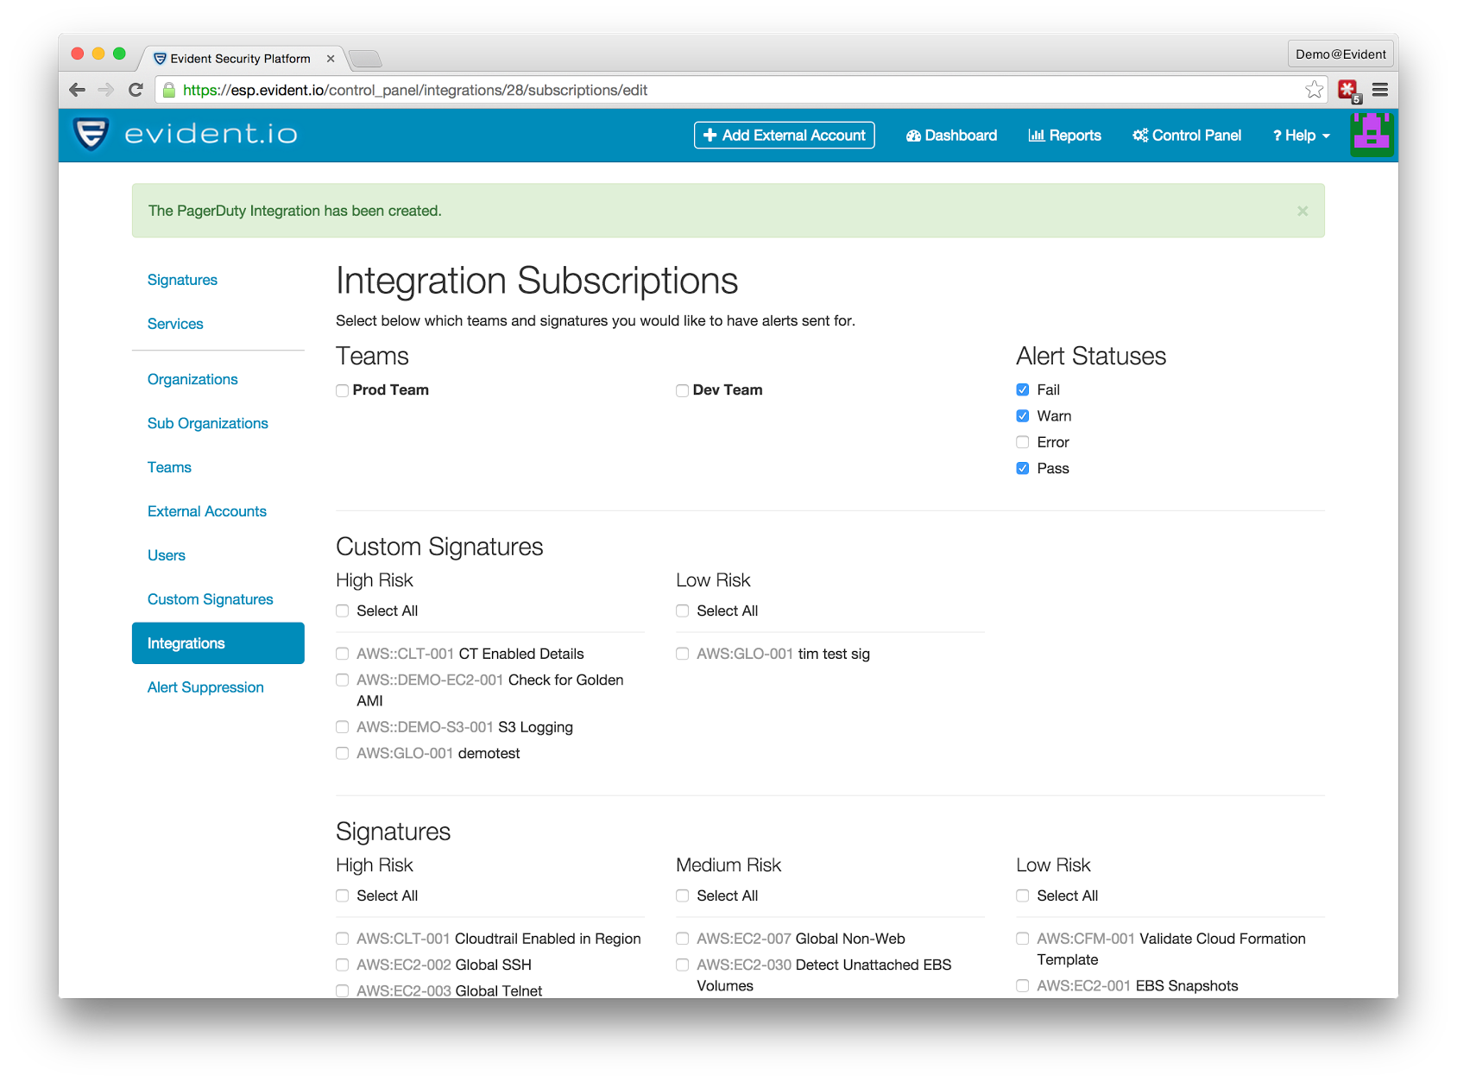Bookmark page with the star icon

click(x=1314, y=90)
